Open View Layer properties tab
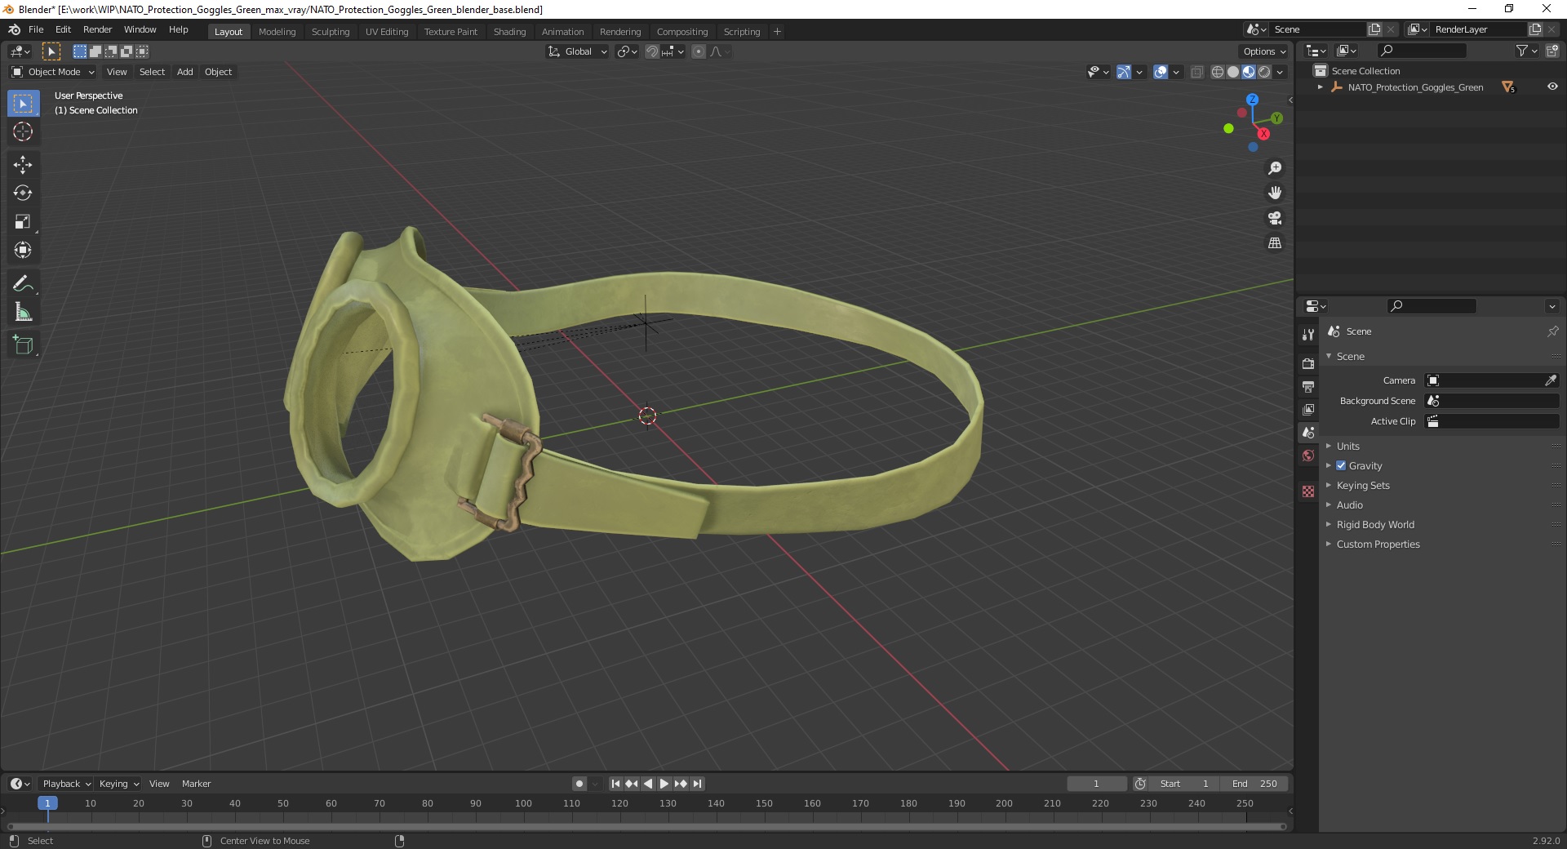Screen dimensions: 1567x849 (1308, 409)
